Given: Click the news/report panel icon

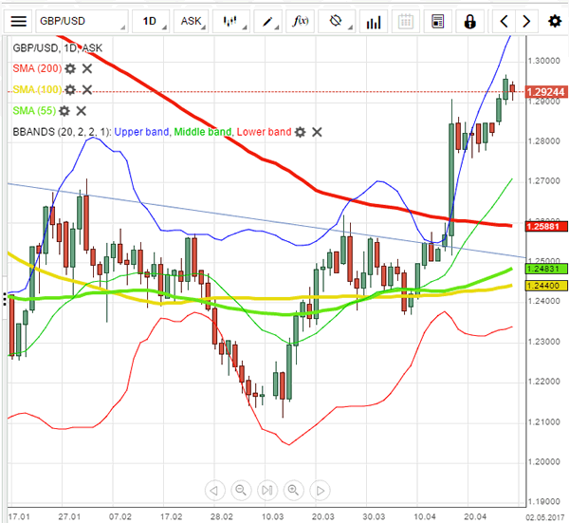Looking at the screenshot, I should [x=438, y=22].
